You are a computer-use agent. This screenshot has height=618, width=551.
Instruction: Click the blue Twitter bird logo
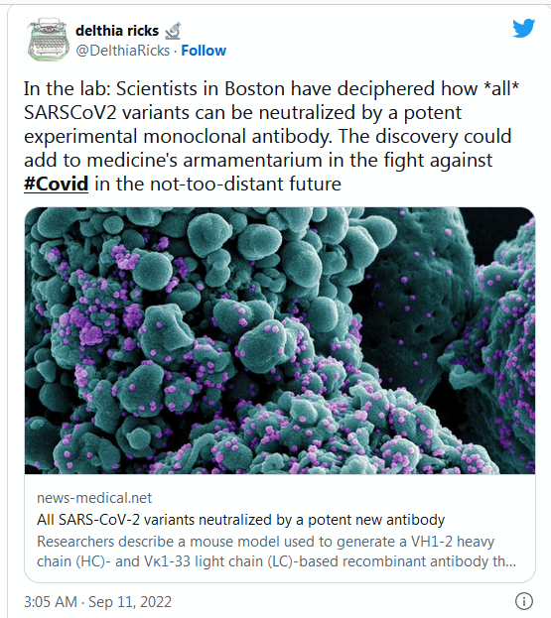click(524, 28)
